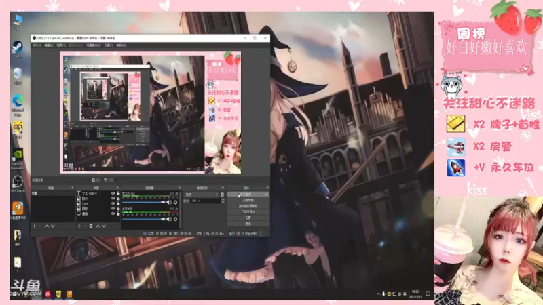The image size is (543, 305).
Task: Toggle the lock on the 桌面 display capture source
Action: [118, 213]
